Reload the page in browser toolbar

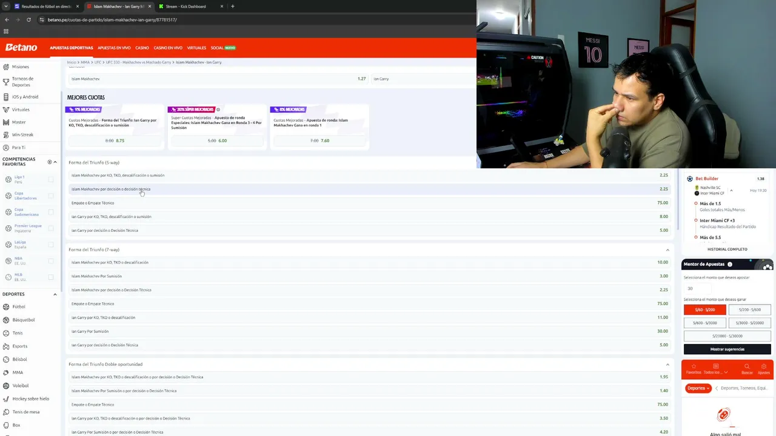coord(28,19)
